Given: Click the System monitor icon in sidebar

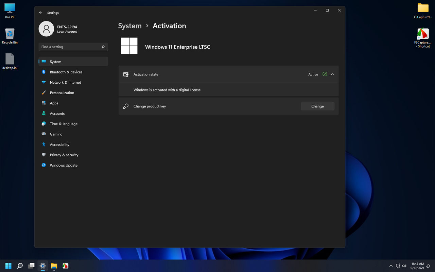Looking at the screenshot, I should point(43,62).
